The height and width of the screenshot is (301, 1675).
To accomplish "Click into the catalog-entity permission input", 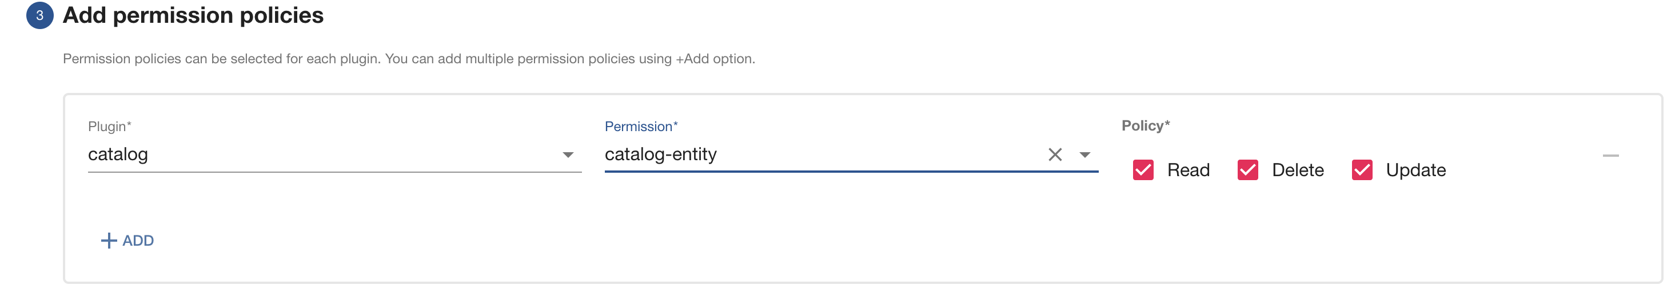I will [x=813, y=154].
